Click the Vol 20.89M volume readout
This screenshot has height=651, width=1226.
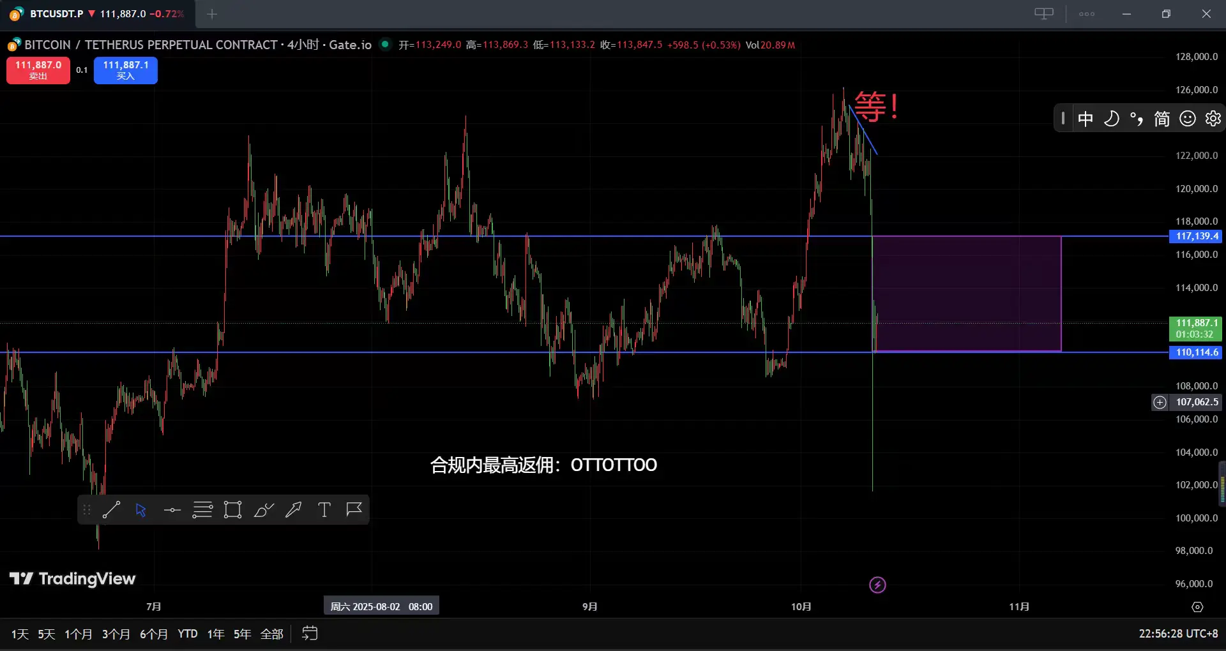pyautogui.click(x=771, y=45)
